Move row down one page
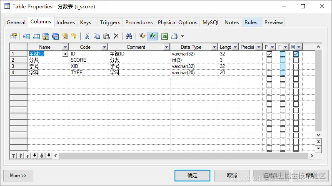The height and width of the screenshot is (186, 332). coord(42,156)
